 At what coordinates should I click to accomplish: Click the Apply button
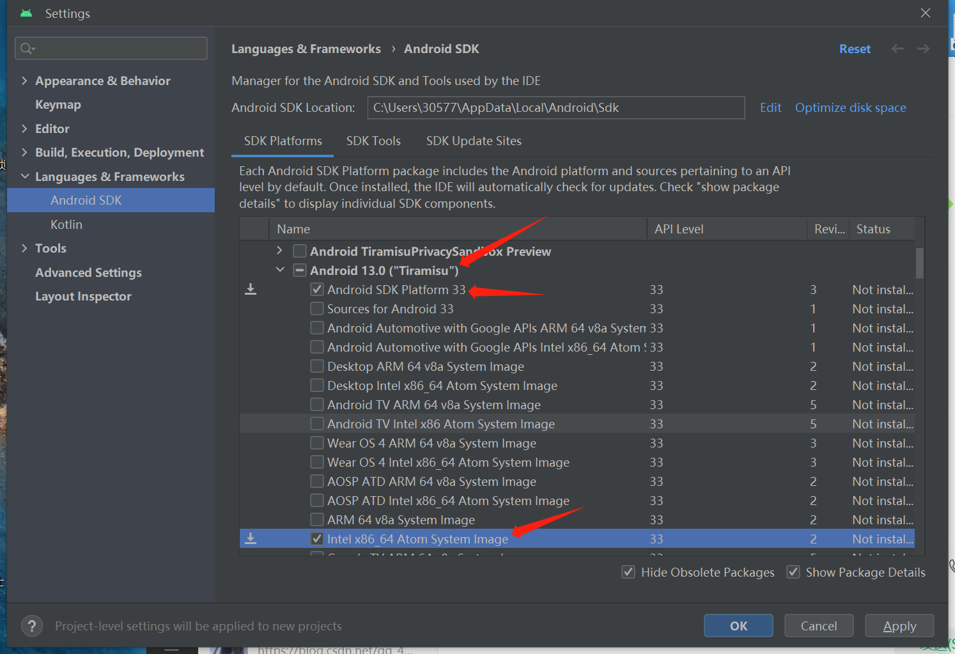point(899,626)
